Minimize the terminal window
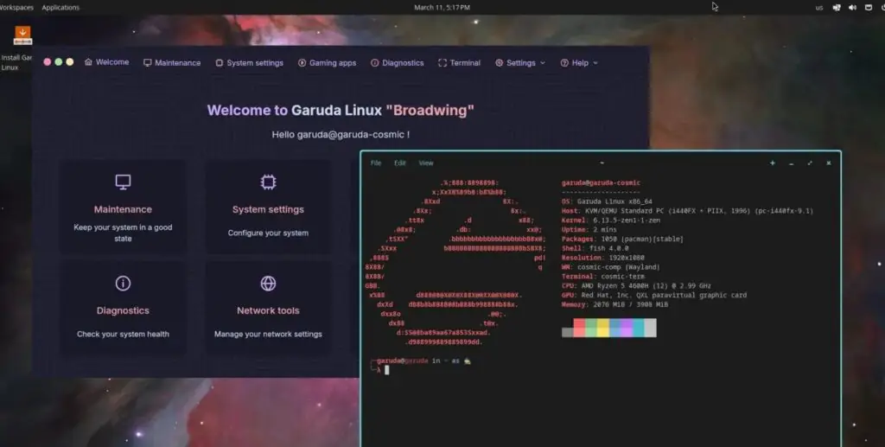The image size is (885, 447). [792, 163]
